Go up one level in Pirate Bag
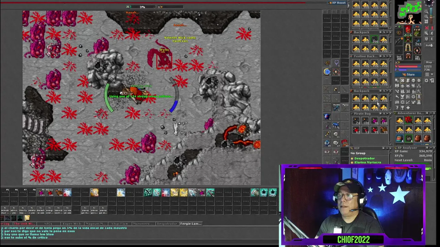This screenshot has height=247, width=440. [384, 114]
